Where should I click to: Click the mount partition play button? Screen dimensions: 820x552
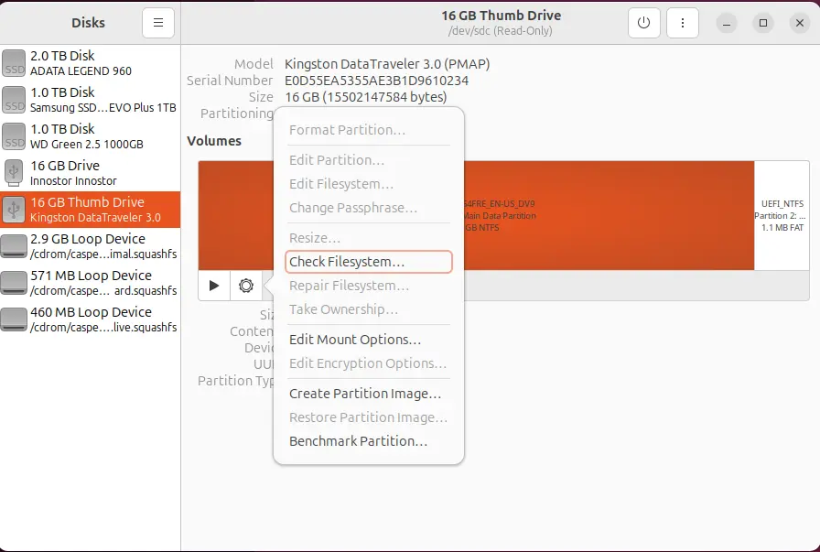tap(214, 286)
